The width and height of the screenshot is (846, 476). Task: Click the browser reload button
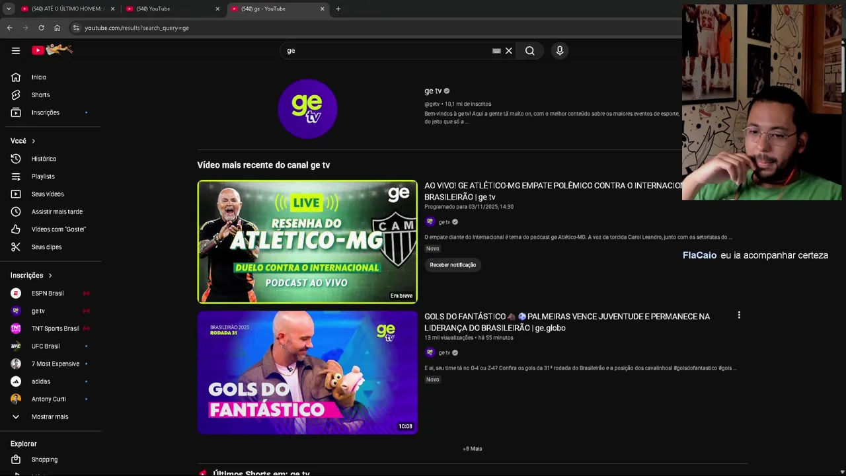coord(41,28)
